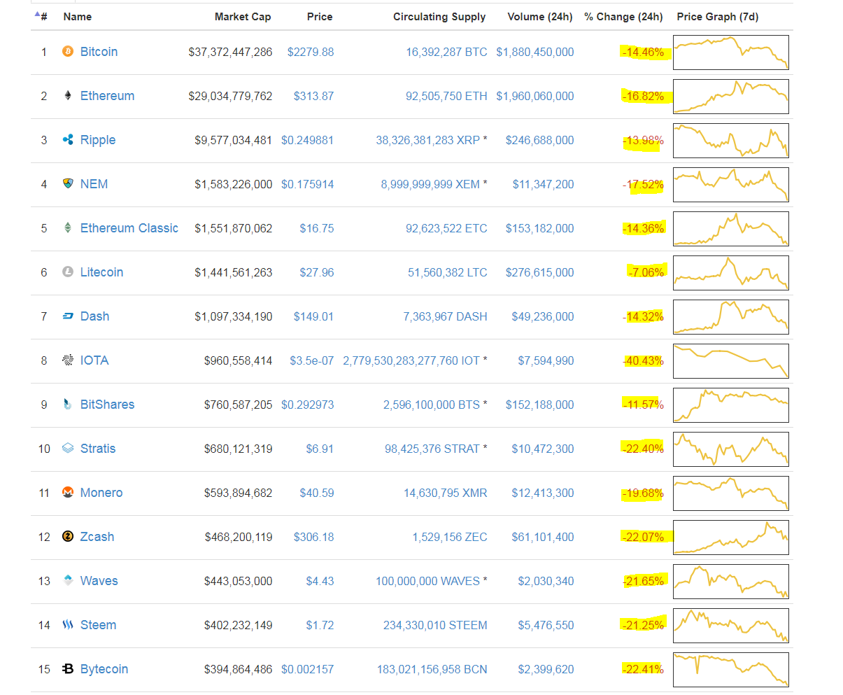The width and height of the screenshot is (843, 695).
Task: Click the Waves diamond icon
Action: pyautogui.click(x=68, y=580)
